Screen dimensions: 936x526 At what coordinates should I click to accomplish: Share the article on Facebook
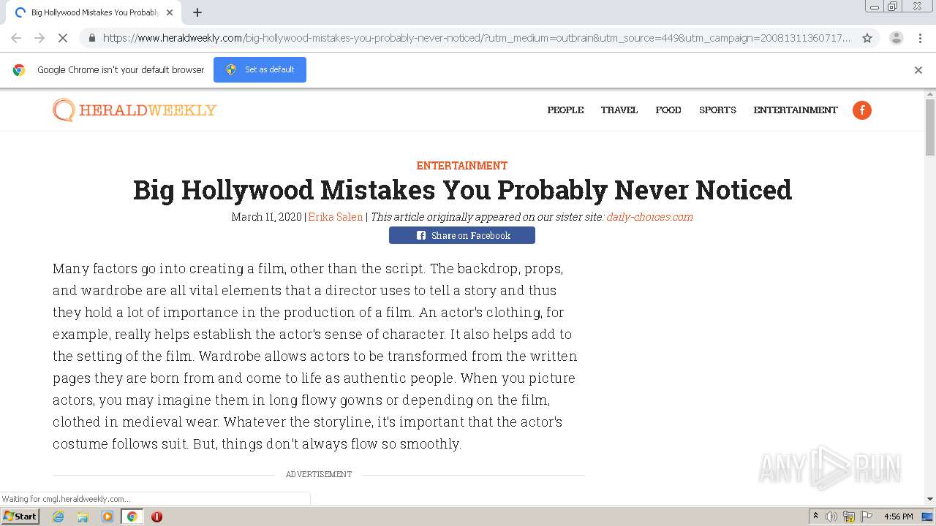coord(462,235)
